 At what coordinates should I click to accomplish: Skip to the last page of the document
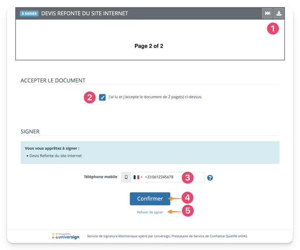click(x=267, y=14)
